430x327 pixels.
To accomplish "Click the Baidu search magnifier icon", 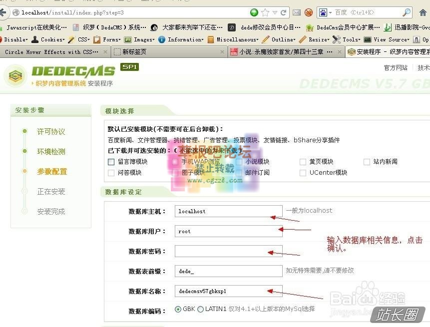I will pos(406,12).
